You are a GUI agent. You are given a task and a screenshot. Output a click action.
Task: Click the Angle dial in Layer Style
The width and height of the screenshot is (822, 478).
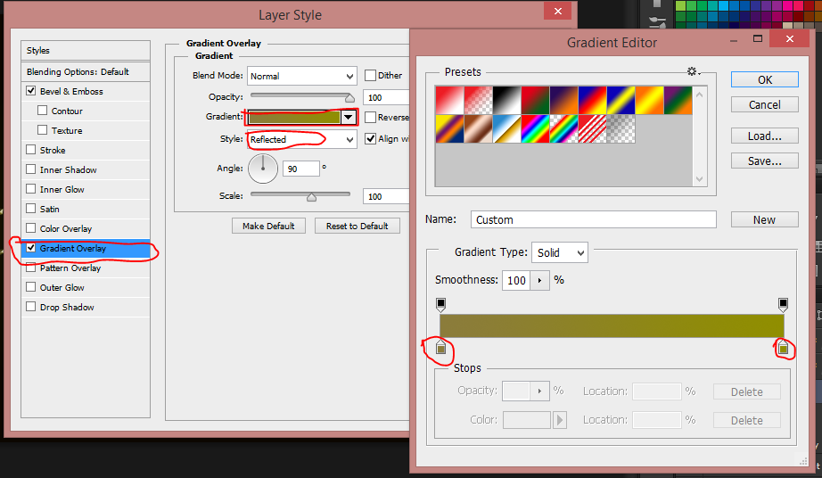coord(263,169)
